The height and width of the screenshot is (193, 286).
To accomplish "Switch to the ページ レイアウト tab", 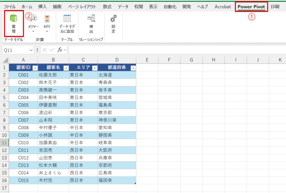I will (x=82, y=7).
